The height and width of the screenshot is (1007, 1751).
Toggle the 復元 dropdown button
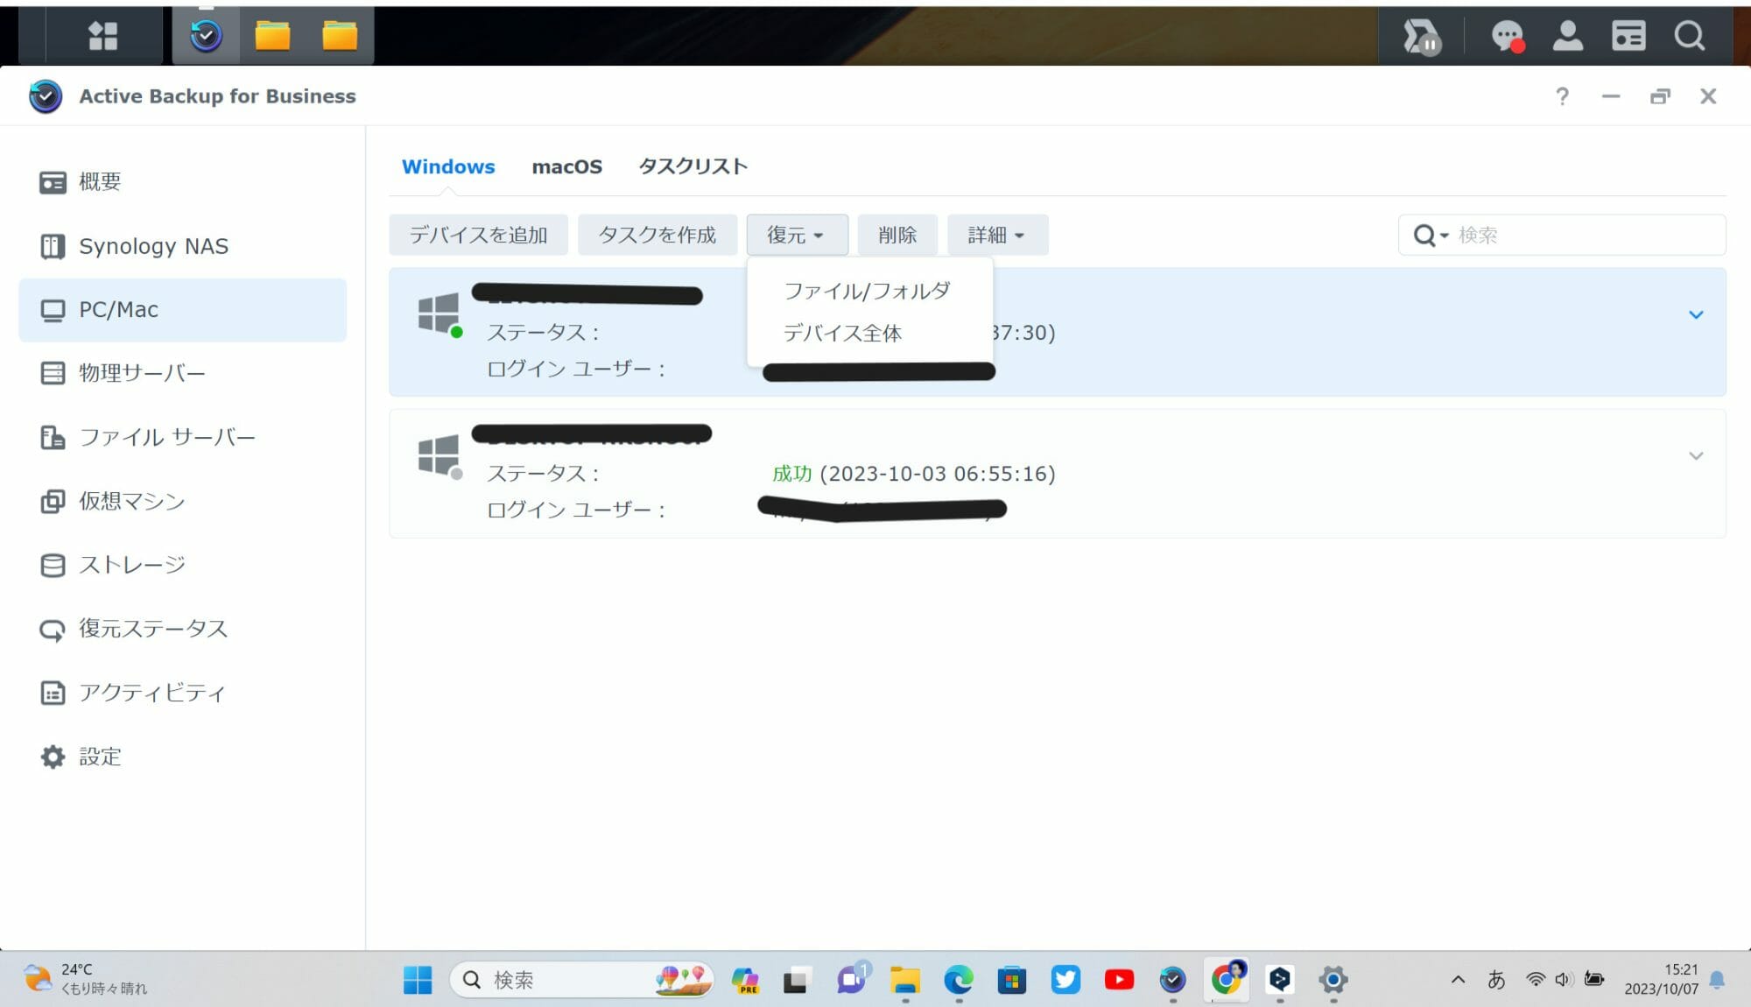797,235
